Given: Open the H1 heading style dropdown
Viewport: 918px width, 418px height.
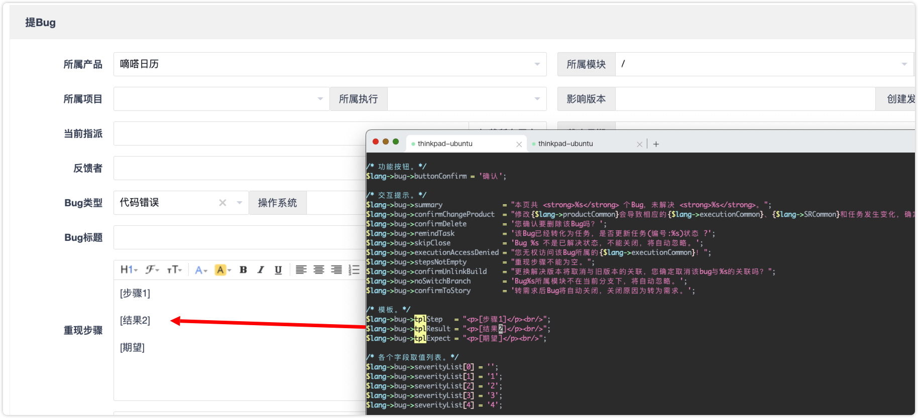Looking at the screenshot, I should coord(129,270).
